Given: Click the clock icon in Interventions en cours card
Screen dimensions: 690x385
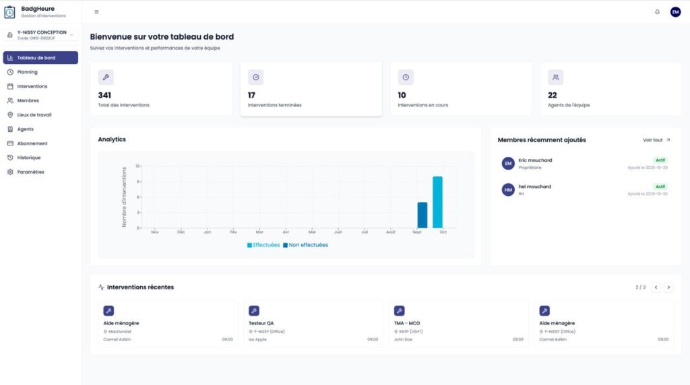Looking at the screenshot, I should (x=405, y=77).
